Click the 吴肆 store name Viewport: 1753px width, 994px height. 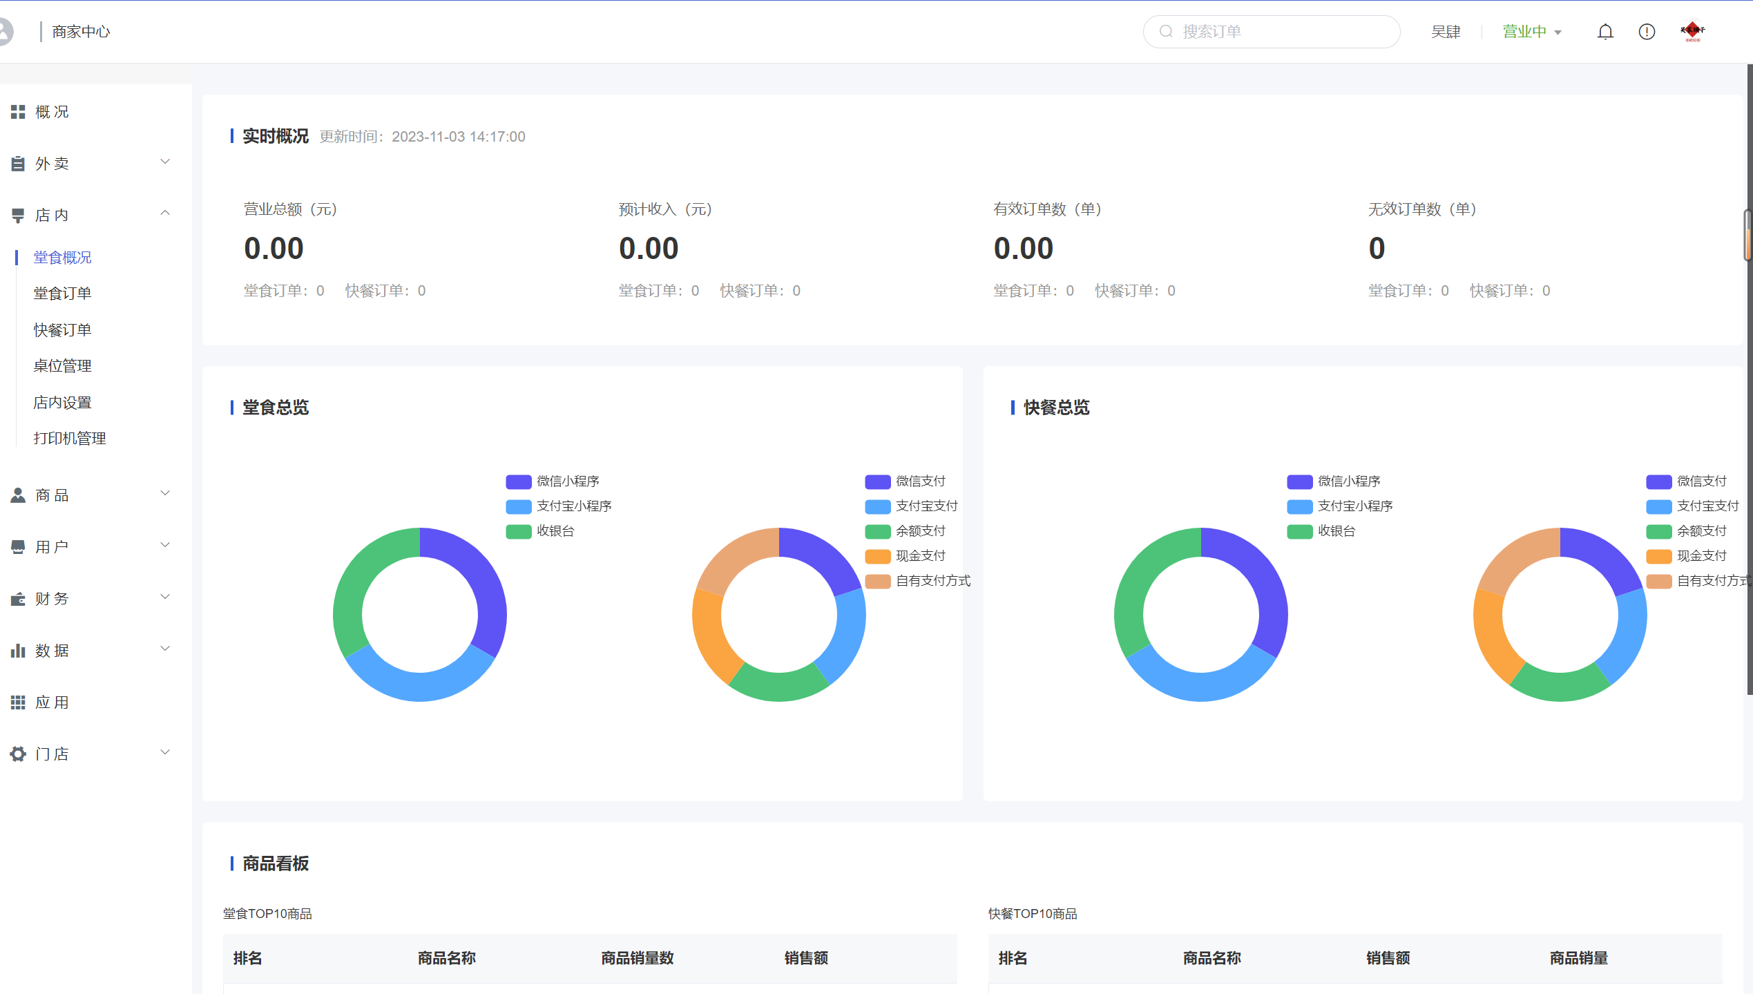1446,32
